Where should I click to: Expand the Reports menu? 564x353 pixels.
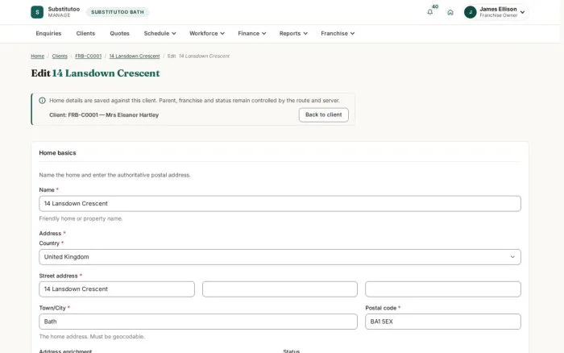coord(293,34)
